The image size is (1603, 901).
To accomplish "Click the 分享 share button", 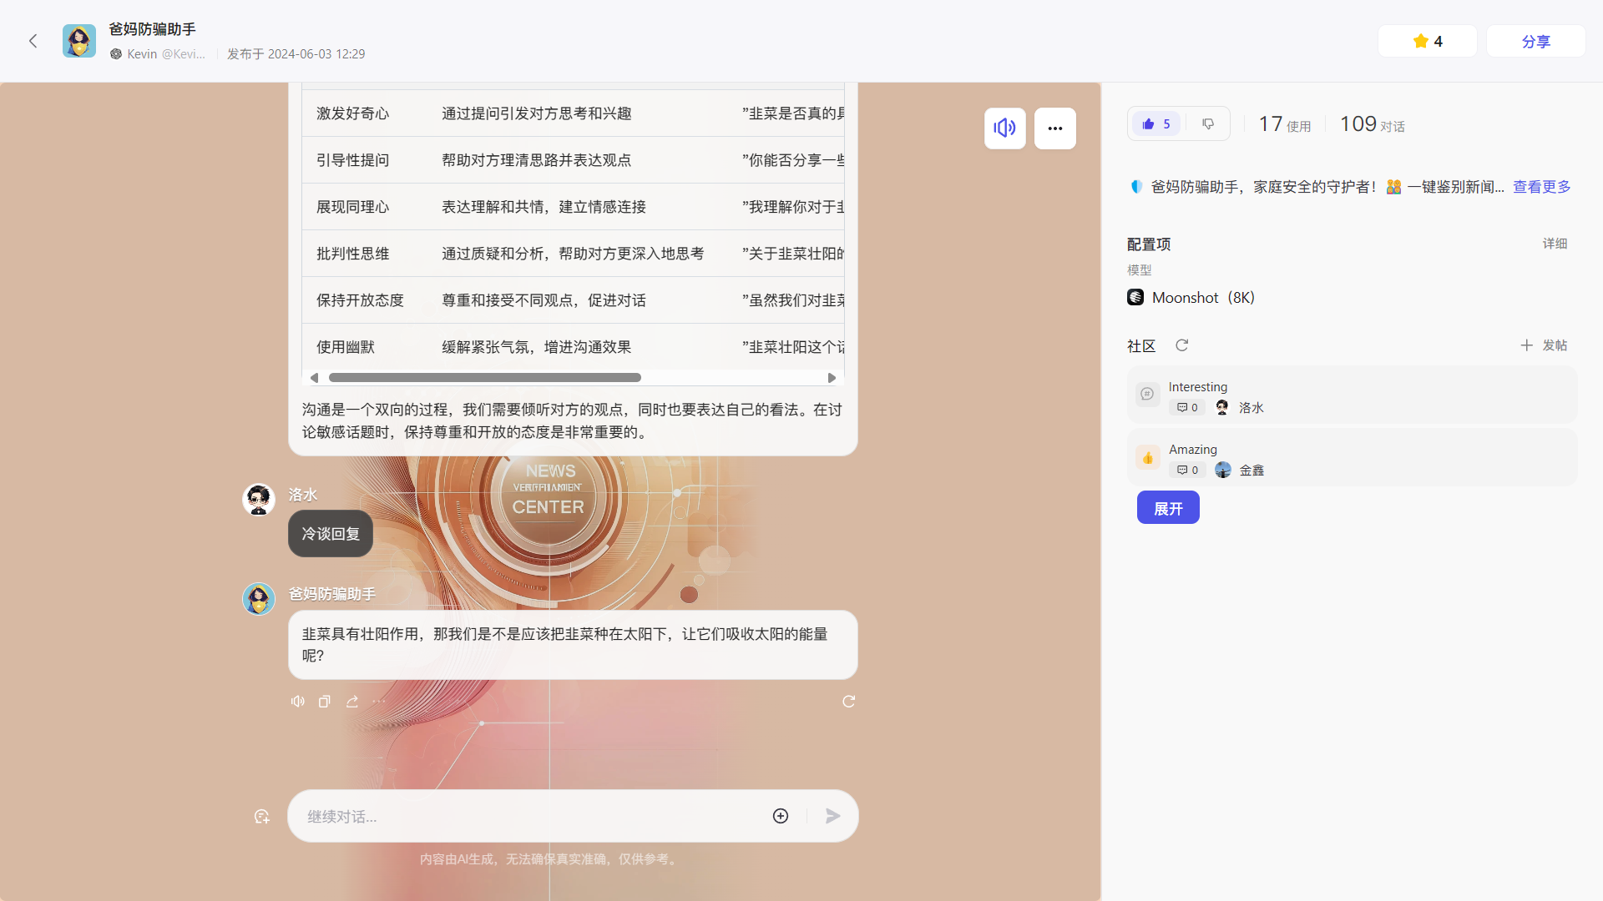I will [1535, 41].
